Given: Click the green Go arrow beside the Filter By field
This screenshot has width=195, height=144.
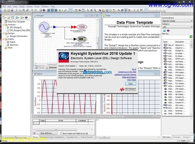Looking at the screenshot, I should click(x=191, y=37).
